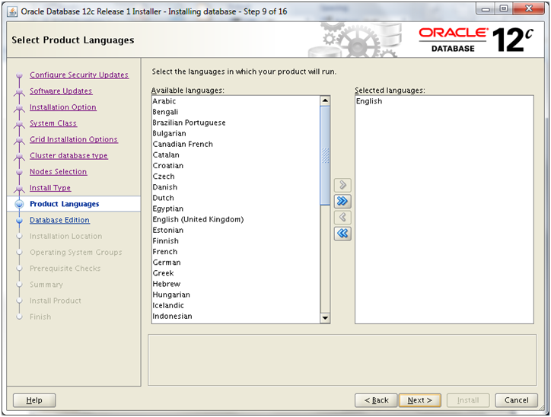
Task: Minimize the Oracle installer window
Action: point(486,9)
